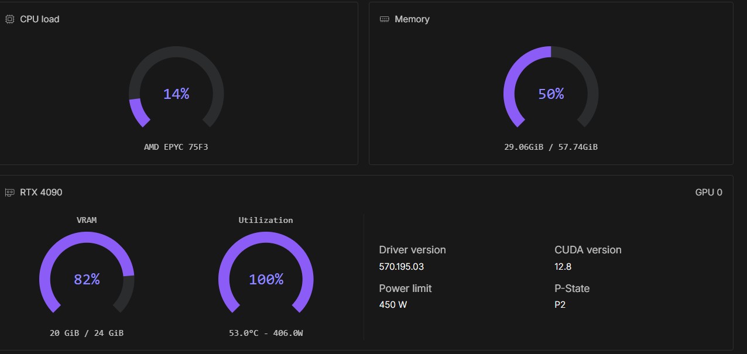
Task: Click the "Driver version" label
Action: (413, 250)
